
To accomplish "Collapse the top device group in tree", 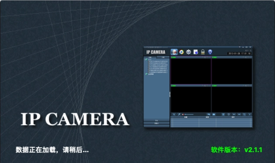I will coord(145,59).
